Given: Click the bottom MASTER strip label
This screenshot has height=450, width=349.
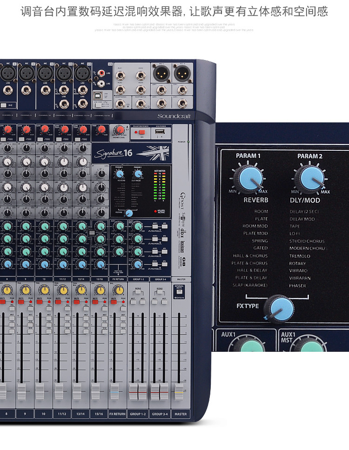Looking at the screenshot, I should [181, 414].
